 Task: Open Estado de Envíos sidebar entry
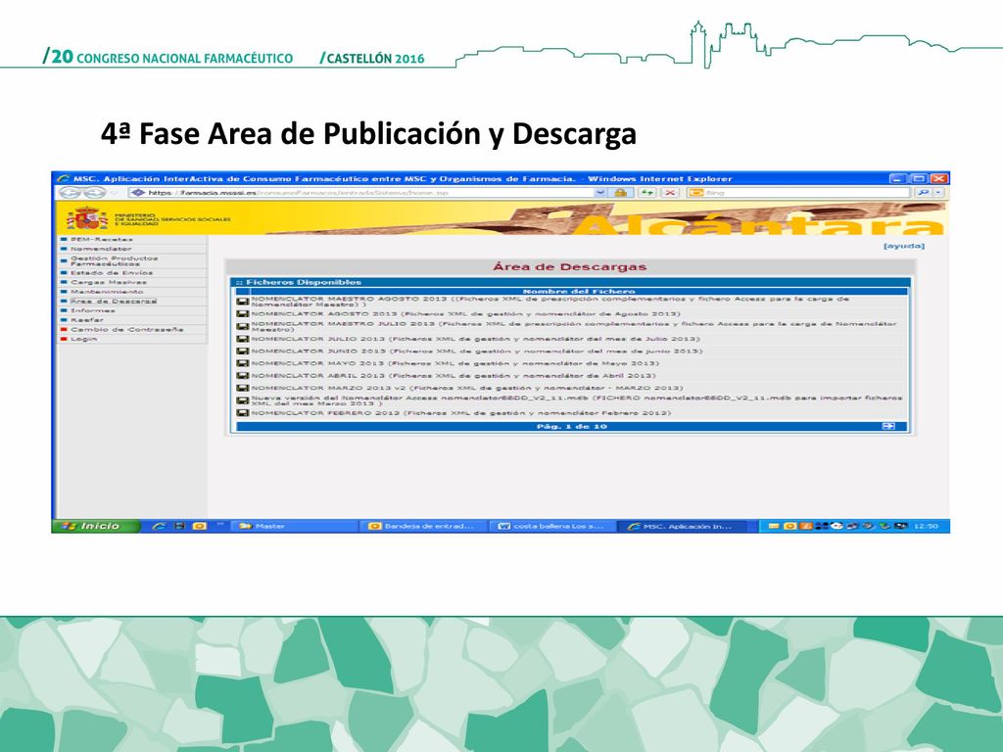(112, 272)
